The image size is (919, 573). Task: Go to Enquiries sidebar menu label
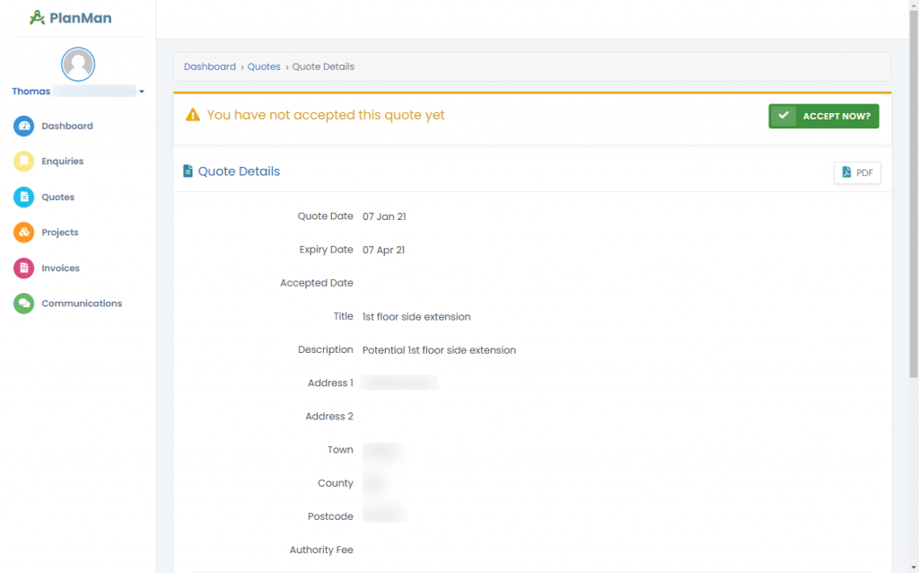63,162
